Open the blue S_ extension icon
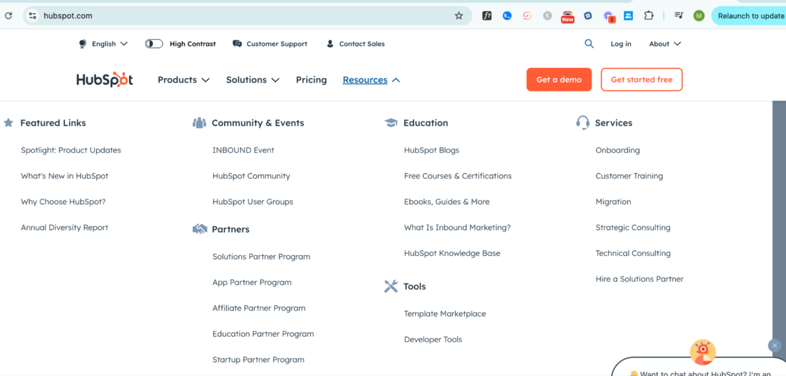786x376 pixels. point(507,16)
